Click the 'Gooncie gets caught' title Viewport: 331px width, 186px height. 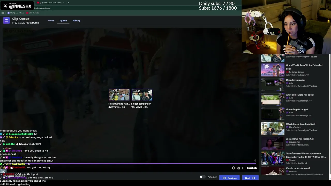pyautogui.click(x=297, y=110)
